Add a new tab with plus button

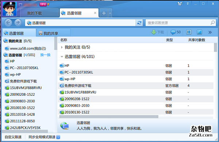pyautogui.click(x=104, y=13)
